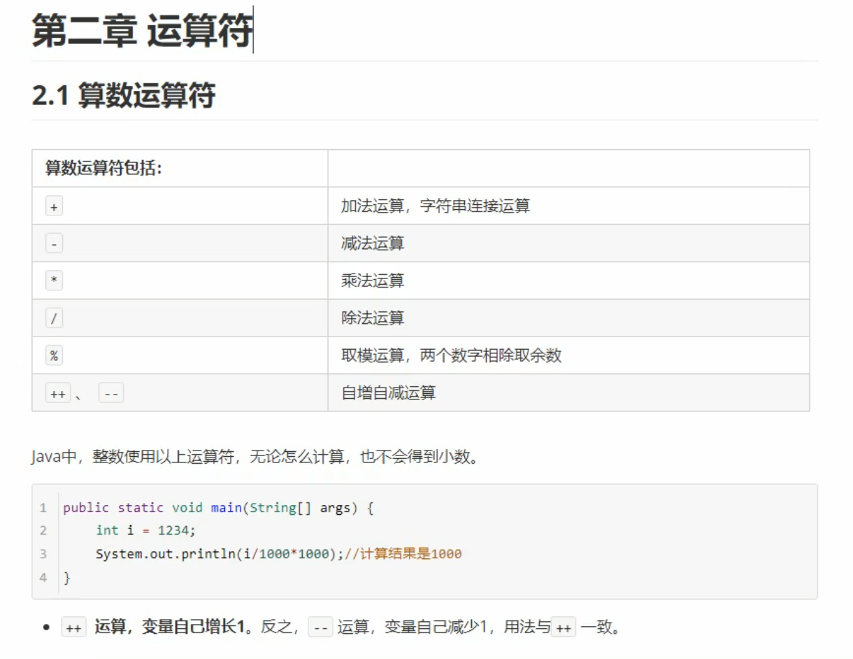Click line number 1 in code block

click(x=43, y=507)
